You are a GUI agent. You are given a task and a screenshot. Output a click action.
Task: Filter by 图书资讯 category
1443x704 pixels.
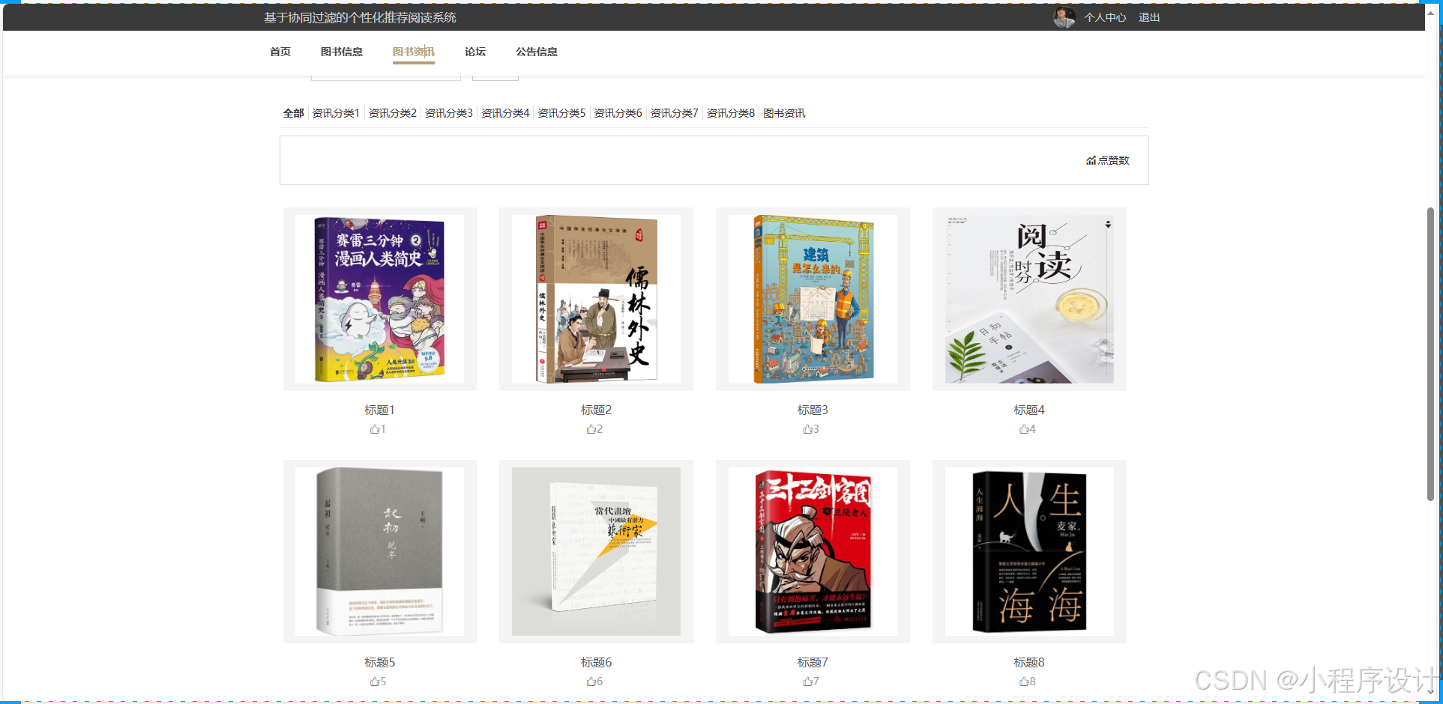(784, 113)
